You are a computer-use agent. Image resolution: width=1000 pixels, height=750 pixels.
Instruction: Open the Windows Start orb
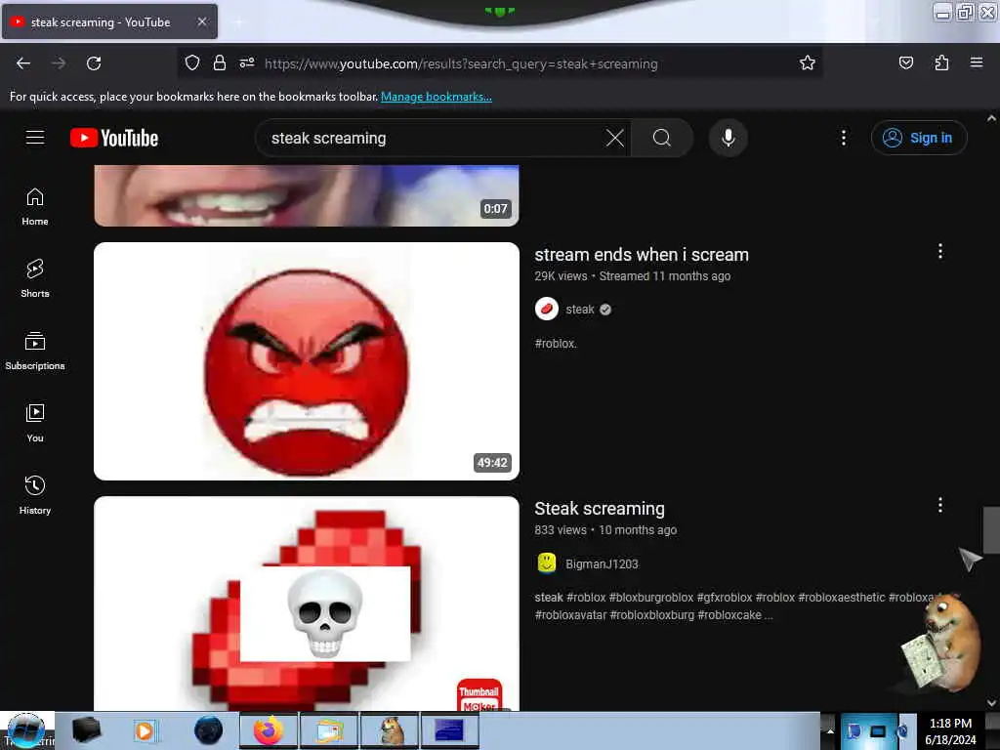(x=26, y=730)
